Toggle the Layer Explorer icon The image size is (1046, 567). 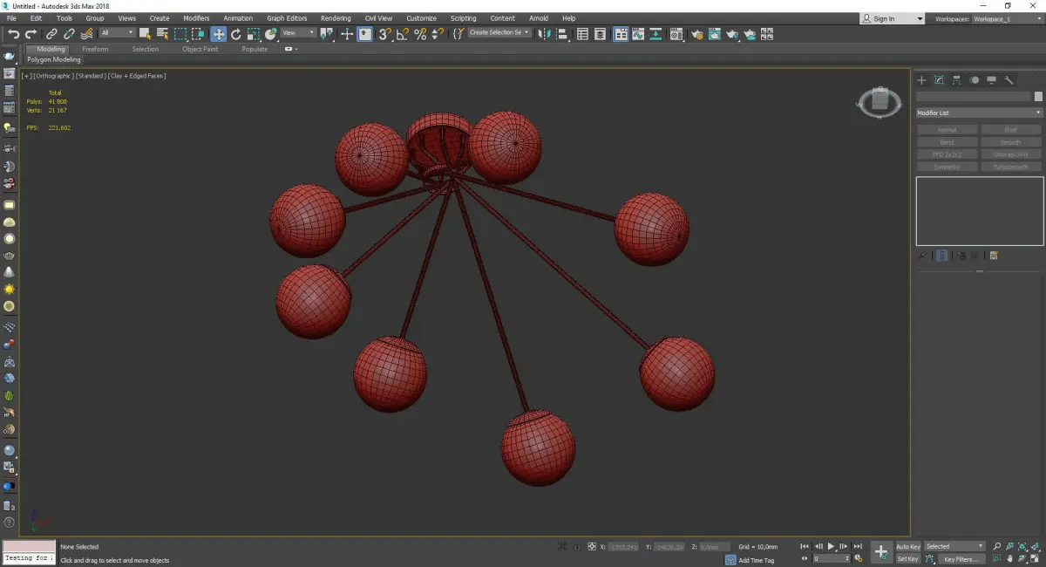tap(601, 34)
